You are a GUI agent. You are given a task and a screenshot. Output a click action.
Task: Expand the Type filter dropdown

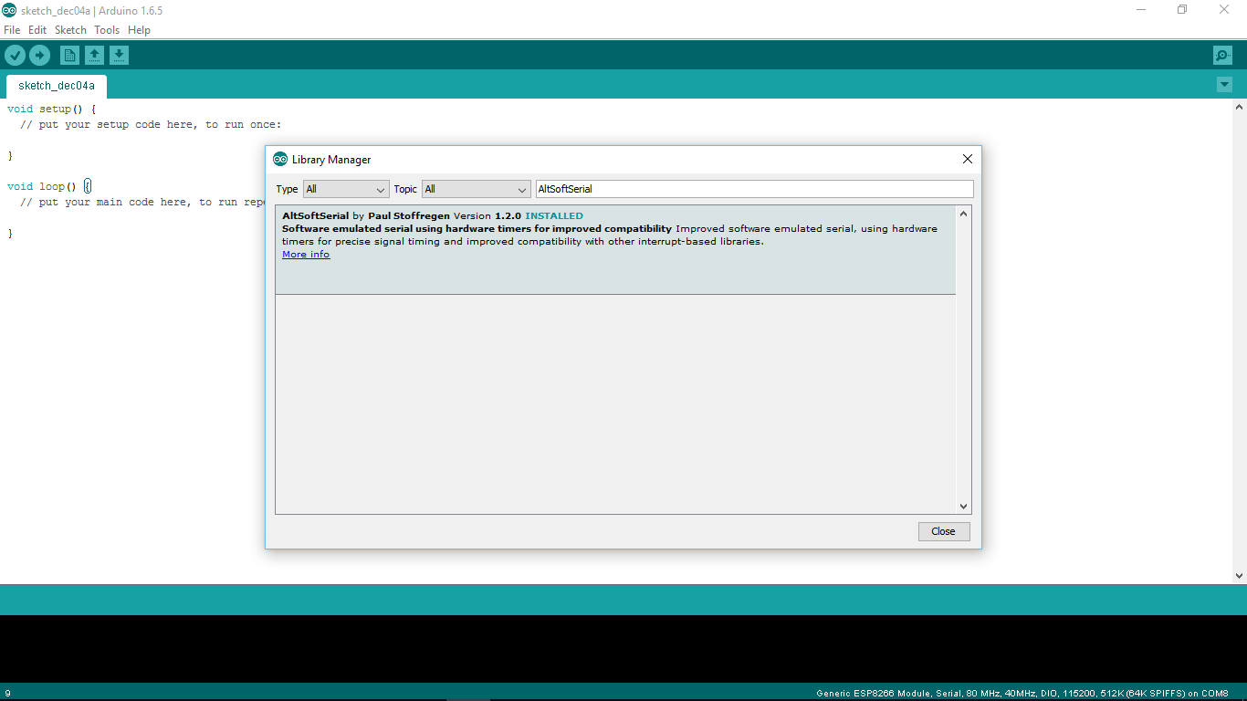[346, 189]
